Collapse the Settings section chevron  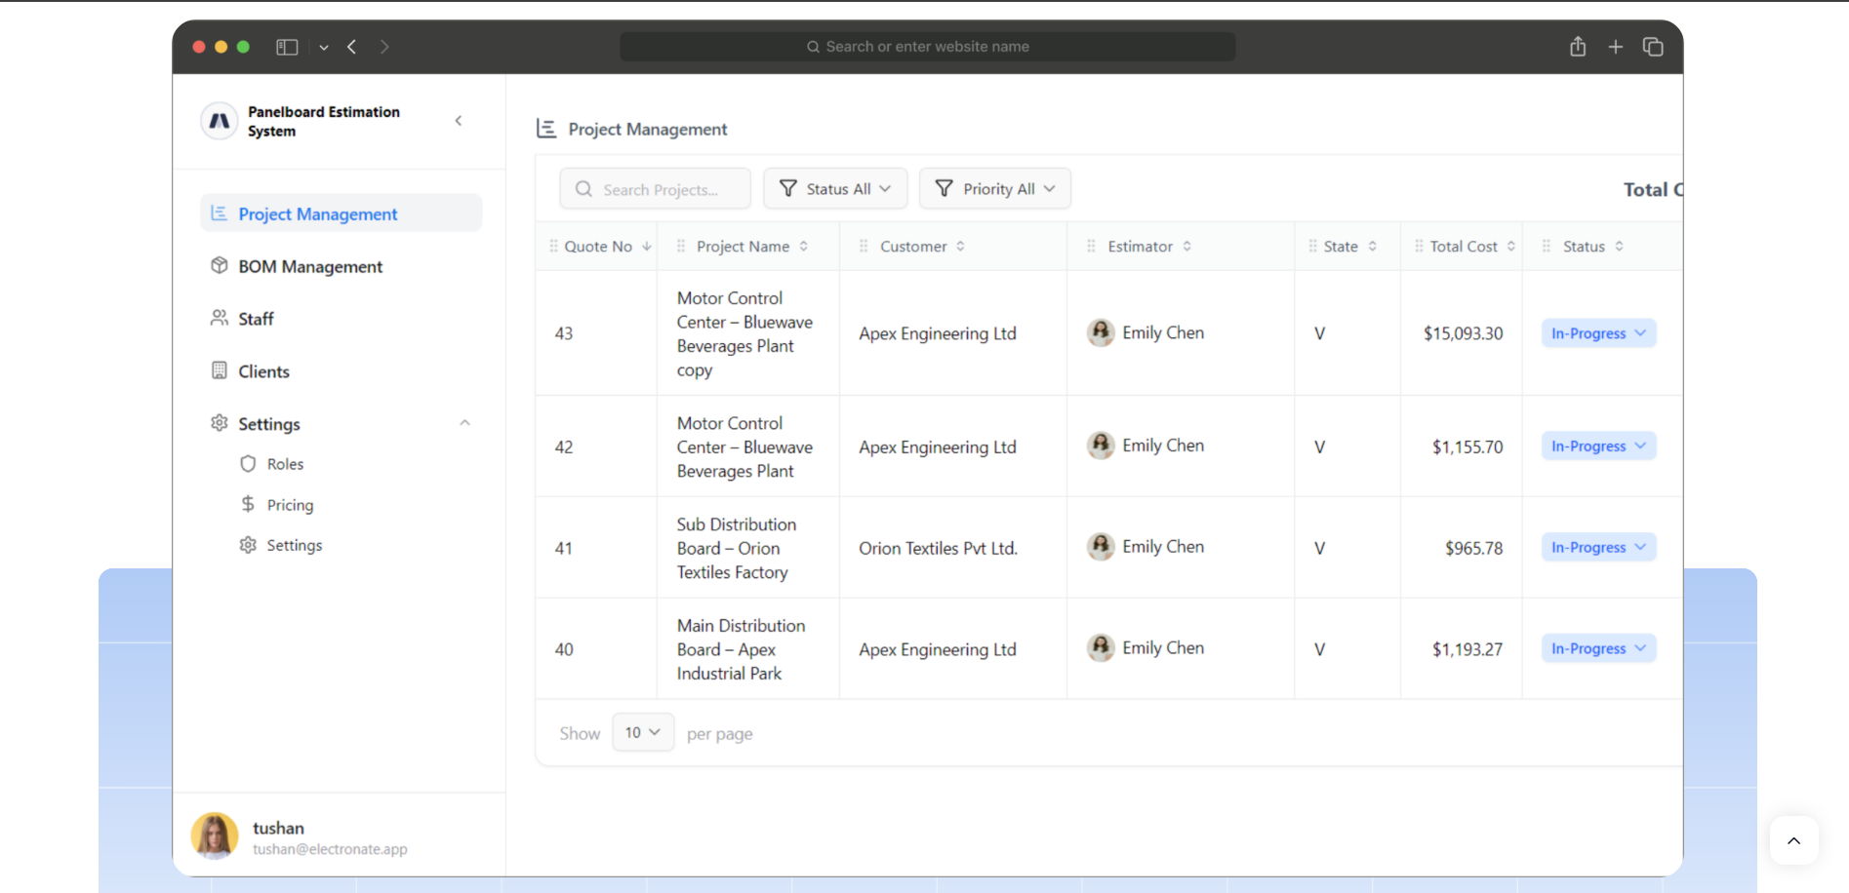(x=464, y=422)
